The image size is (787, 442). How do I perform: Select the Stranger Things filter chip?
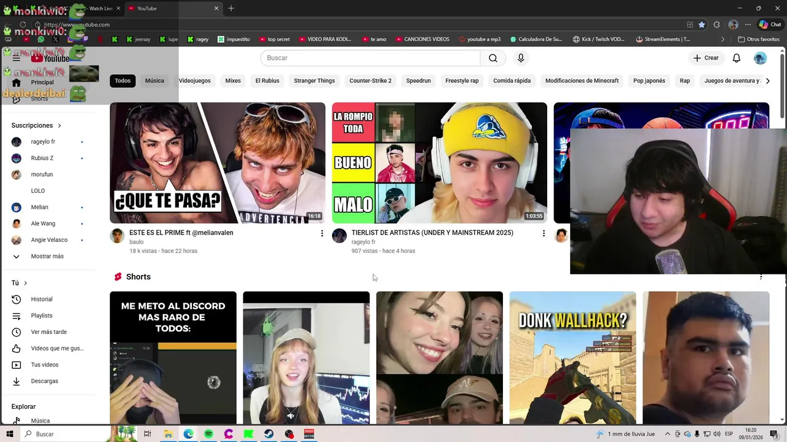point(314,80)
